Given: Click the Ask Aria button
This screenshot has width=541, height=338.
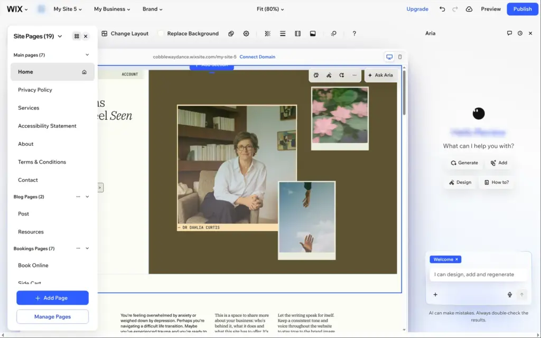Looking at the screenshot, I should pyautogui.click(x=380, y=75).
